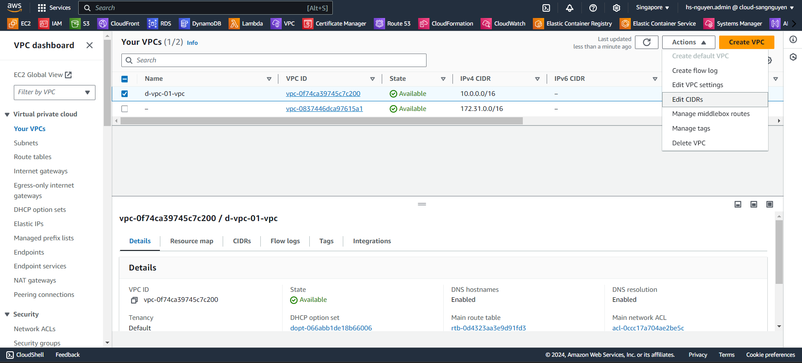This screenshot has width=802, height=363.
Task: Open Certificate Manager shortcut
Action: pyautogui.click(x=334, y=23)
